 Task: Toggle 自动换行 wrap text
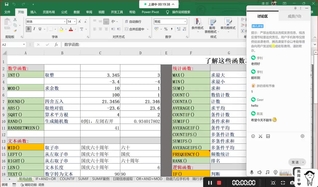click(133, 22)
